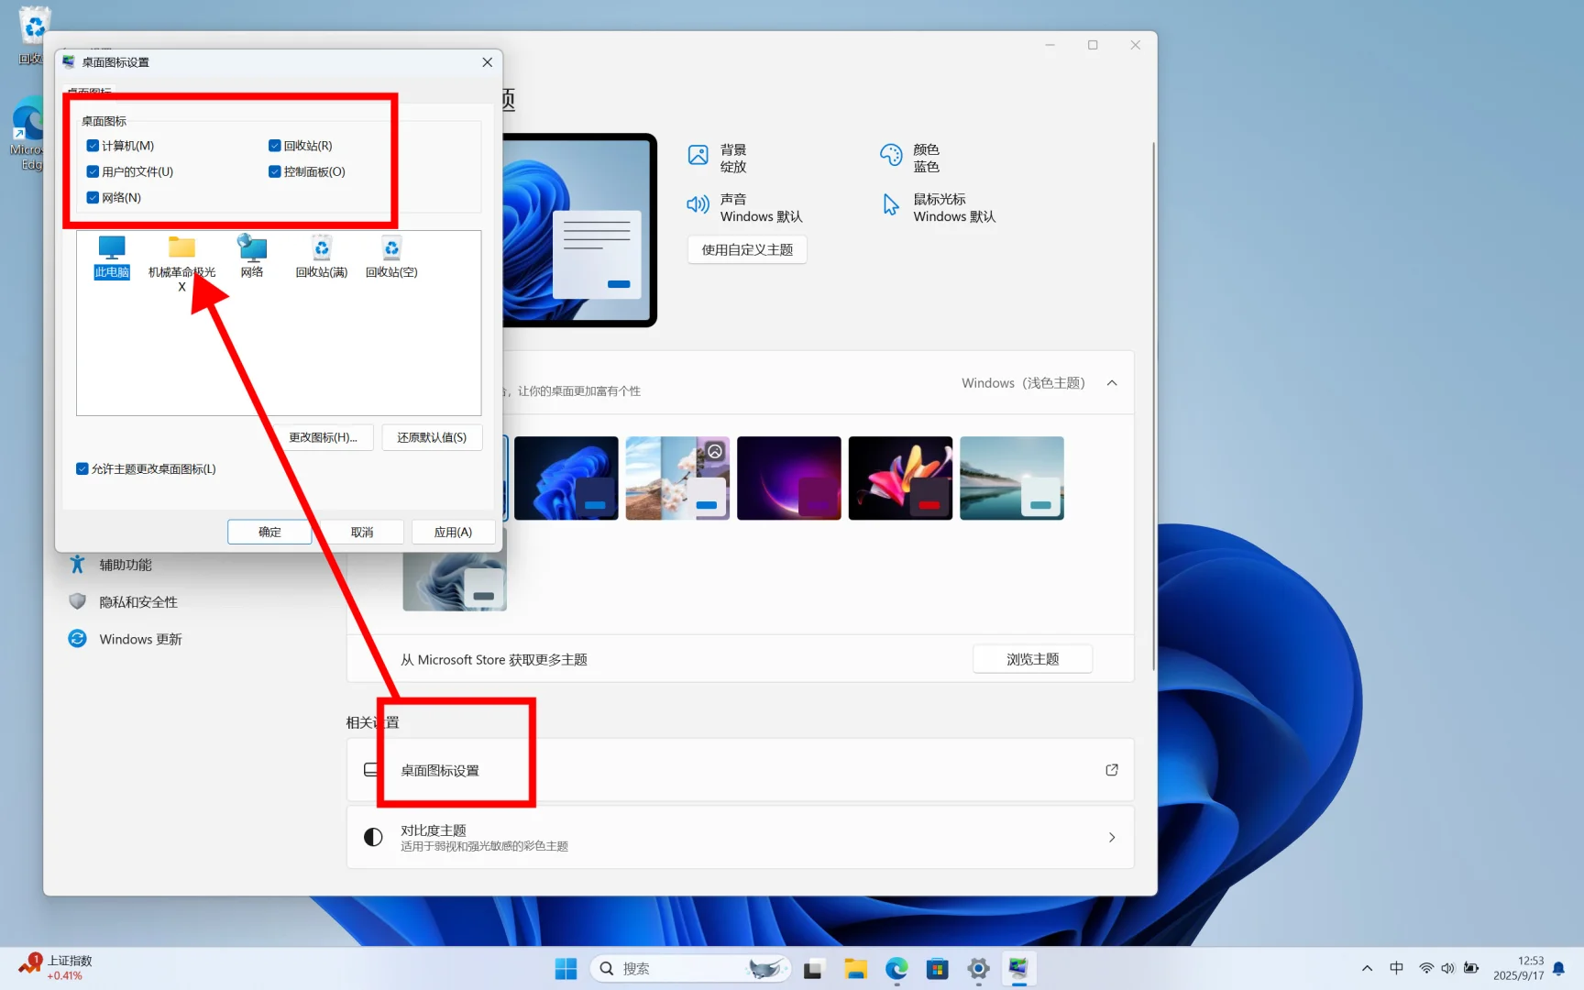This screenshot has width=1584, height=990.
Task: Select the purple glow theme thumbnail
Action: [789, 478]
